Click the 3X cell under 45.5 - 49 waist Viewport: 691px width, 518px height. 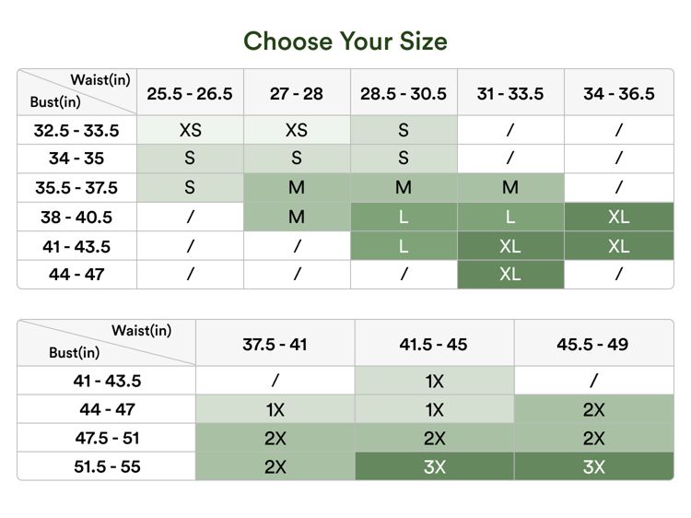coord(593,466)
